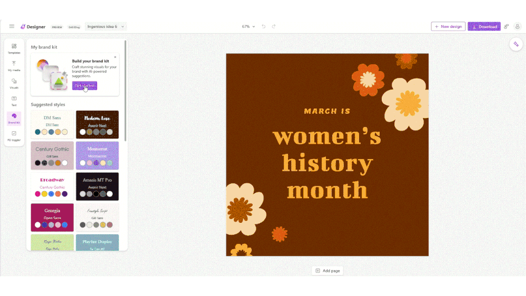Select the 'MARCH IS' text on canvas

tap(327, 111)
